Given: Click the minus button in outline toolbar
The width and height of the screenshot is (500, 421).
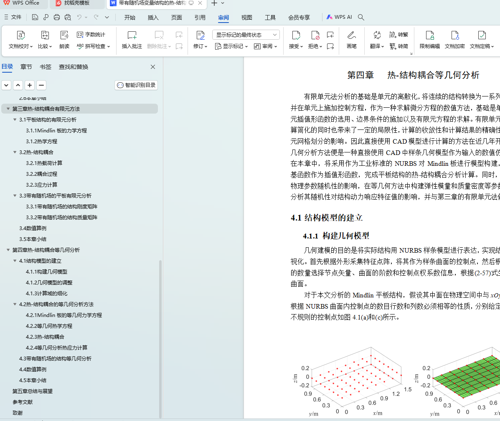Looking at the screenshot, I should (x=41, y=85).
